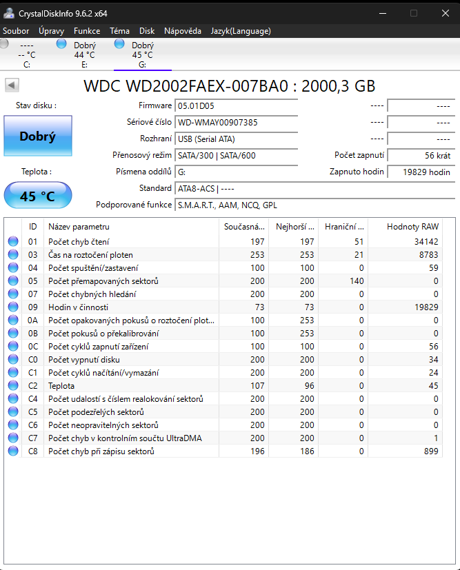The height and width of the screenshot is (570, 460).
Task: Click the Zapnuto hodin value 19829 hodin
Action: click(421, 172)
